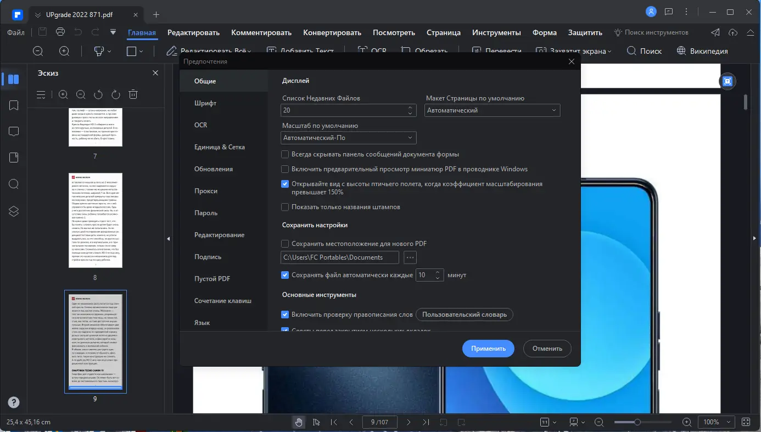Open the Bookmarks panel in the sidebar
The image size is (761, 432).
coord(14,105)
